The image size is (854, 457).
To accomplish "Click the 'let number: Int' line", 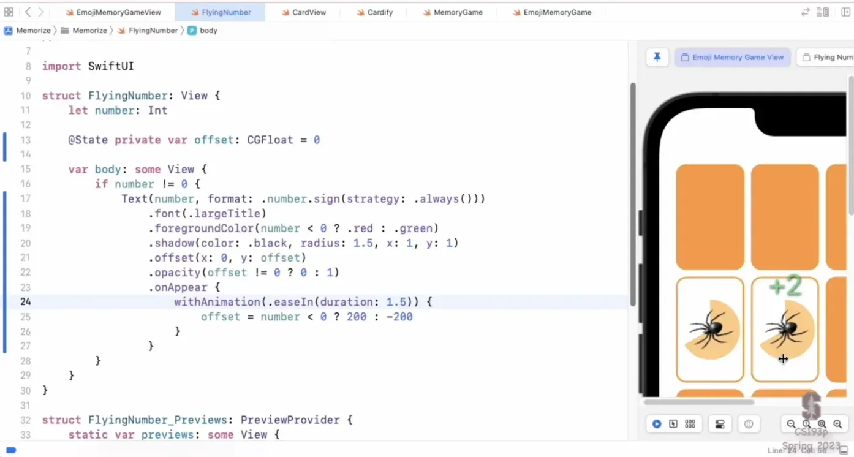I will [118, 110].
